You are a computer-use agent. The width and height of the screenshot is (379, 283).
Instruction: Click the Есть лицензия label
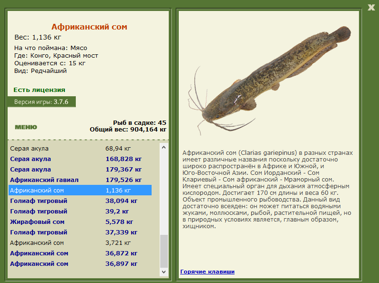(x=39, y=90)
